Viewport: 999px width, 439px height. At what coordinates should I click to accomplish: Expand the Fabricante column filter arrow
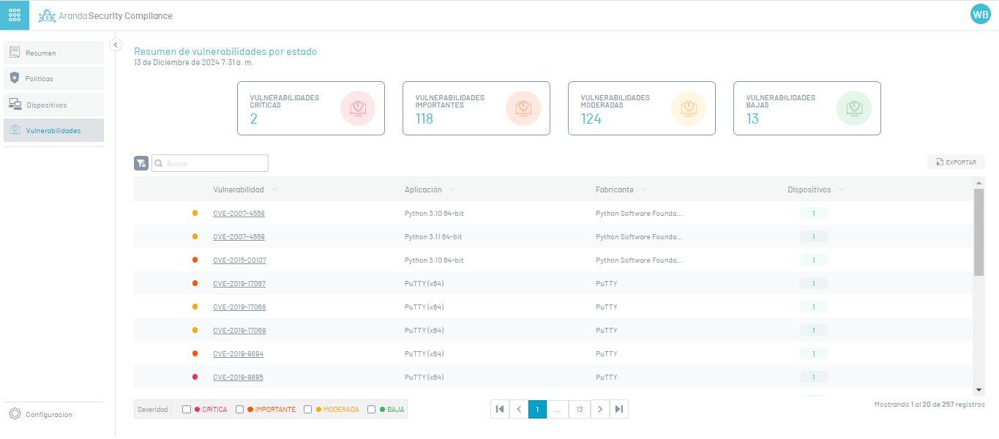point(644,190)
